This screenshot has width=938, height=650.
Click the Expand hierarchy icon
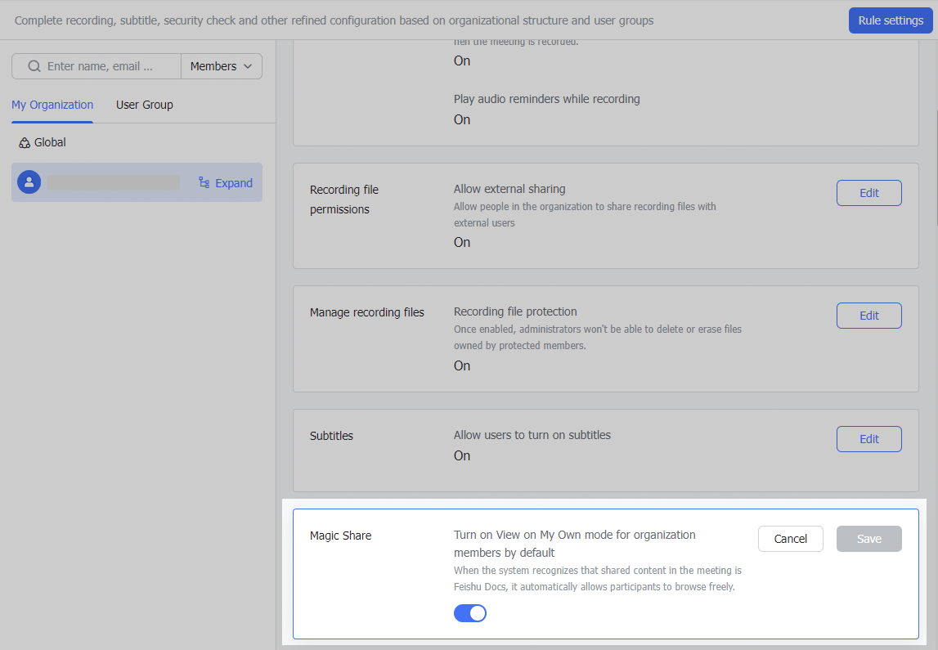point(204,183)
